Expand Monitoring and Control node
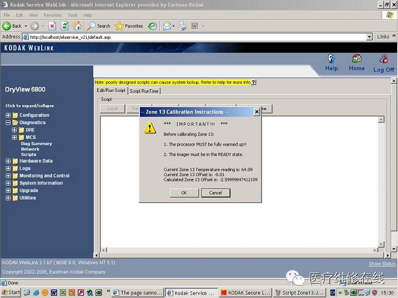Image resolution: width=398 pixels, height=298 pixels. (8, 176)
